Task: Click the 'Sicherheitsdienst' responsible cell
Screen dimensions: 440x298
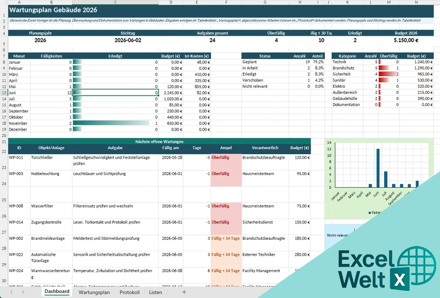Action: pos(265,227)
